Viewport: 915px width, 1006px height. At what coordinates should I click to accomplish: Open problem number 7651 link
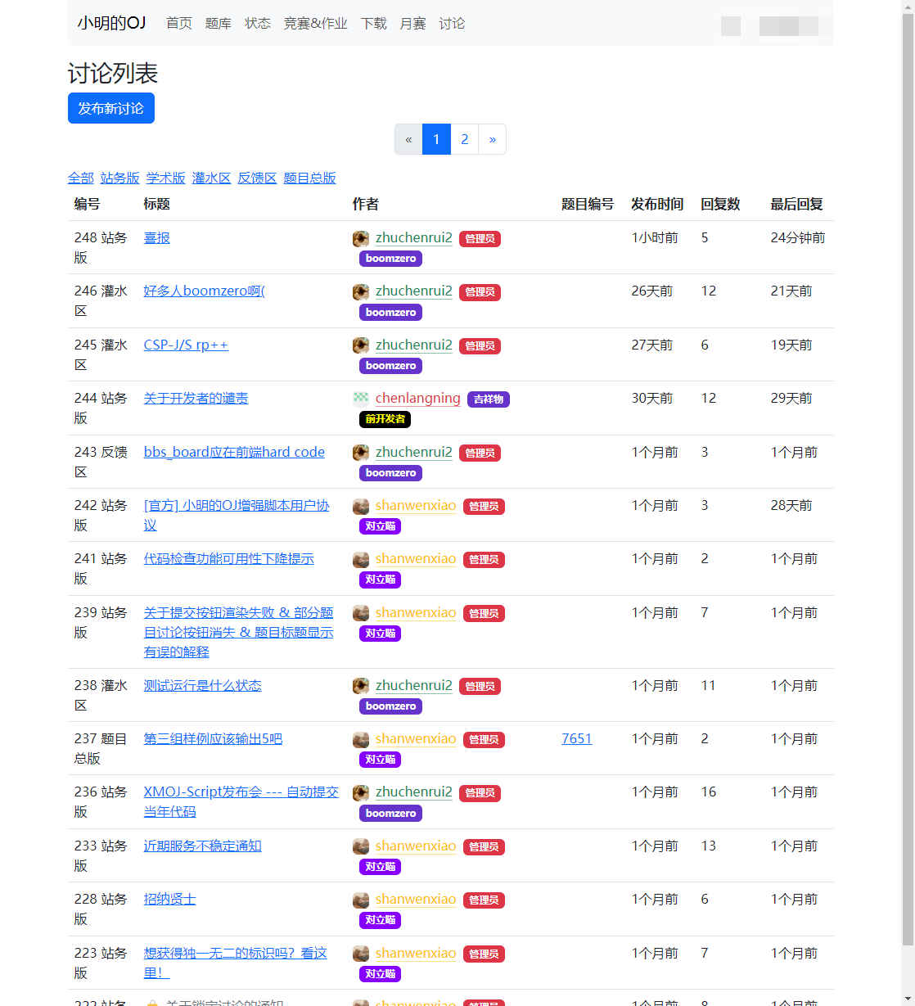(576, 738)
